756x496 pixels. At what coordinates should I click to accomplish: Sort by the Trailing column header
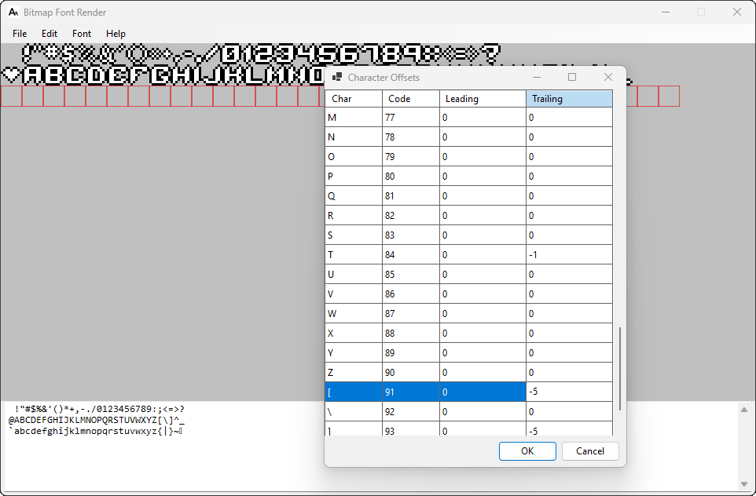(570, 99)
